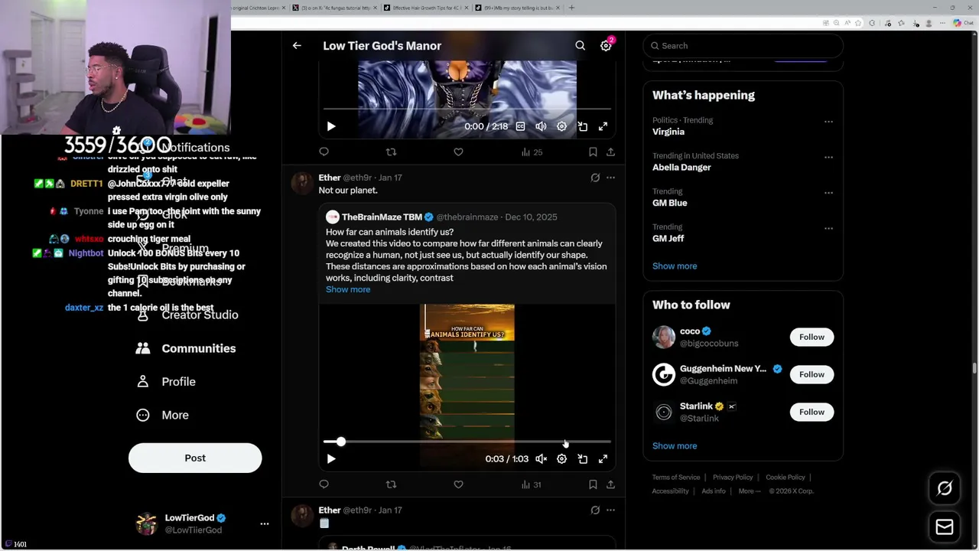Image resolution: width=979 pixels, height=551 pixels.
Task: Open community settings icon with notification badge
Action: pos(606,46)
